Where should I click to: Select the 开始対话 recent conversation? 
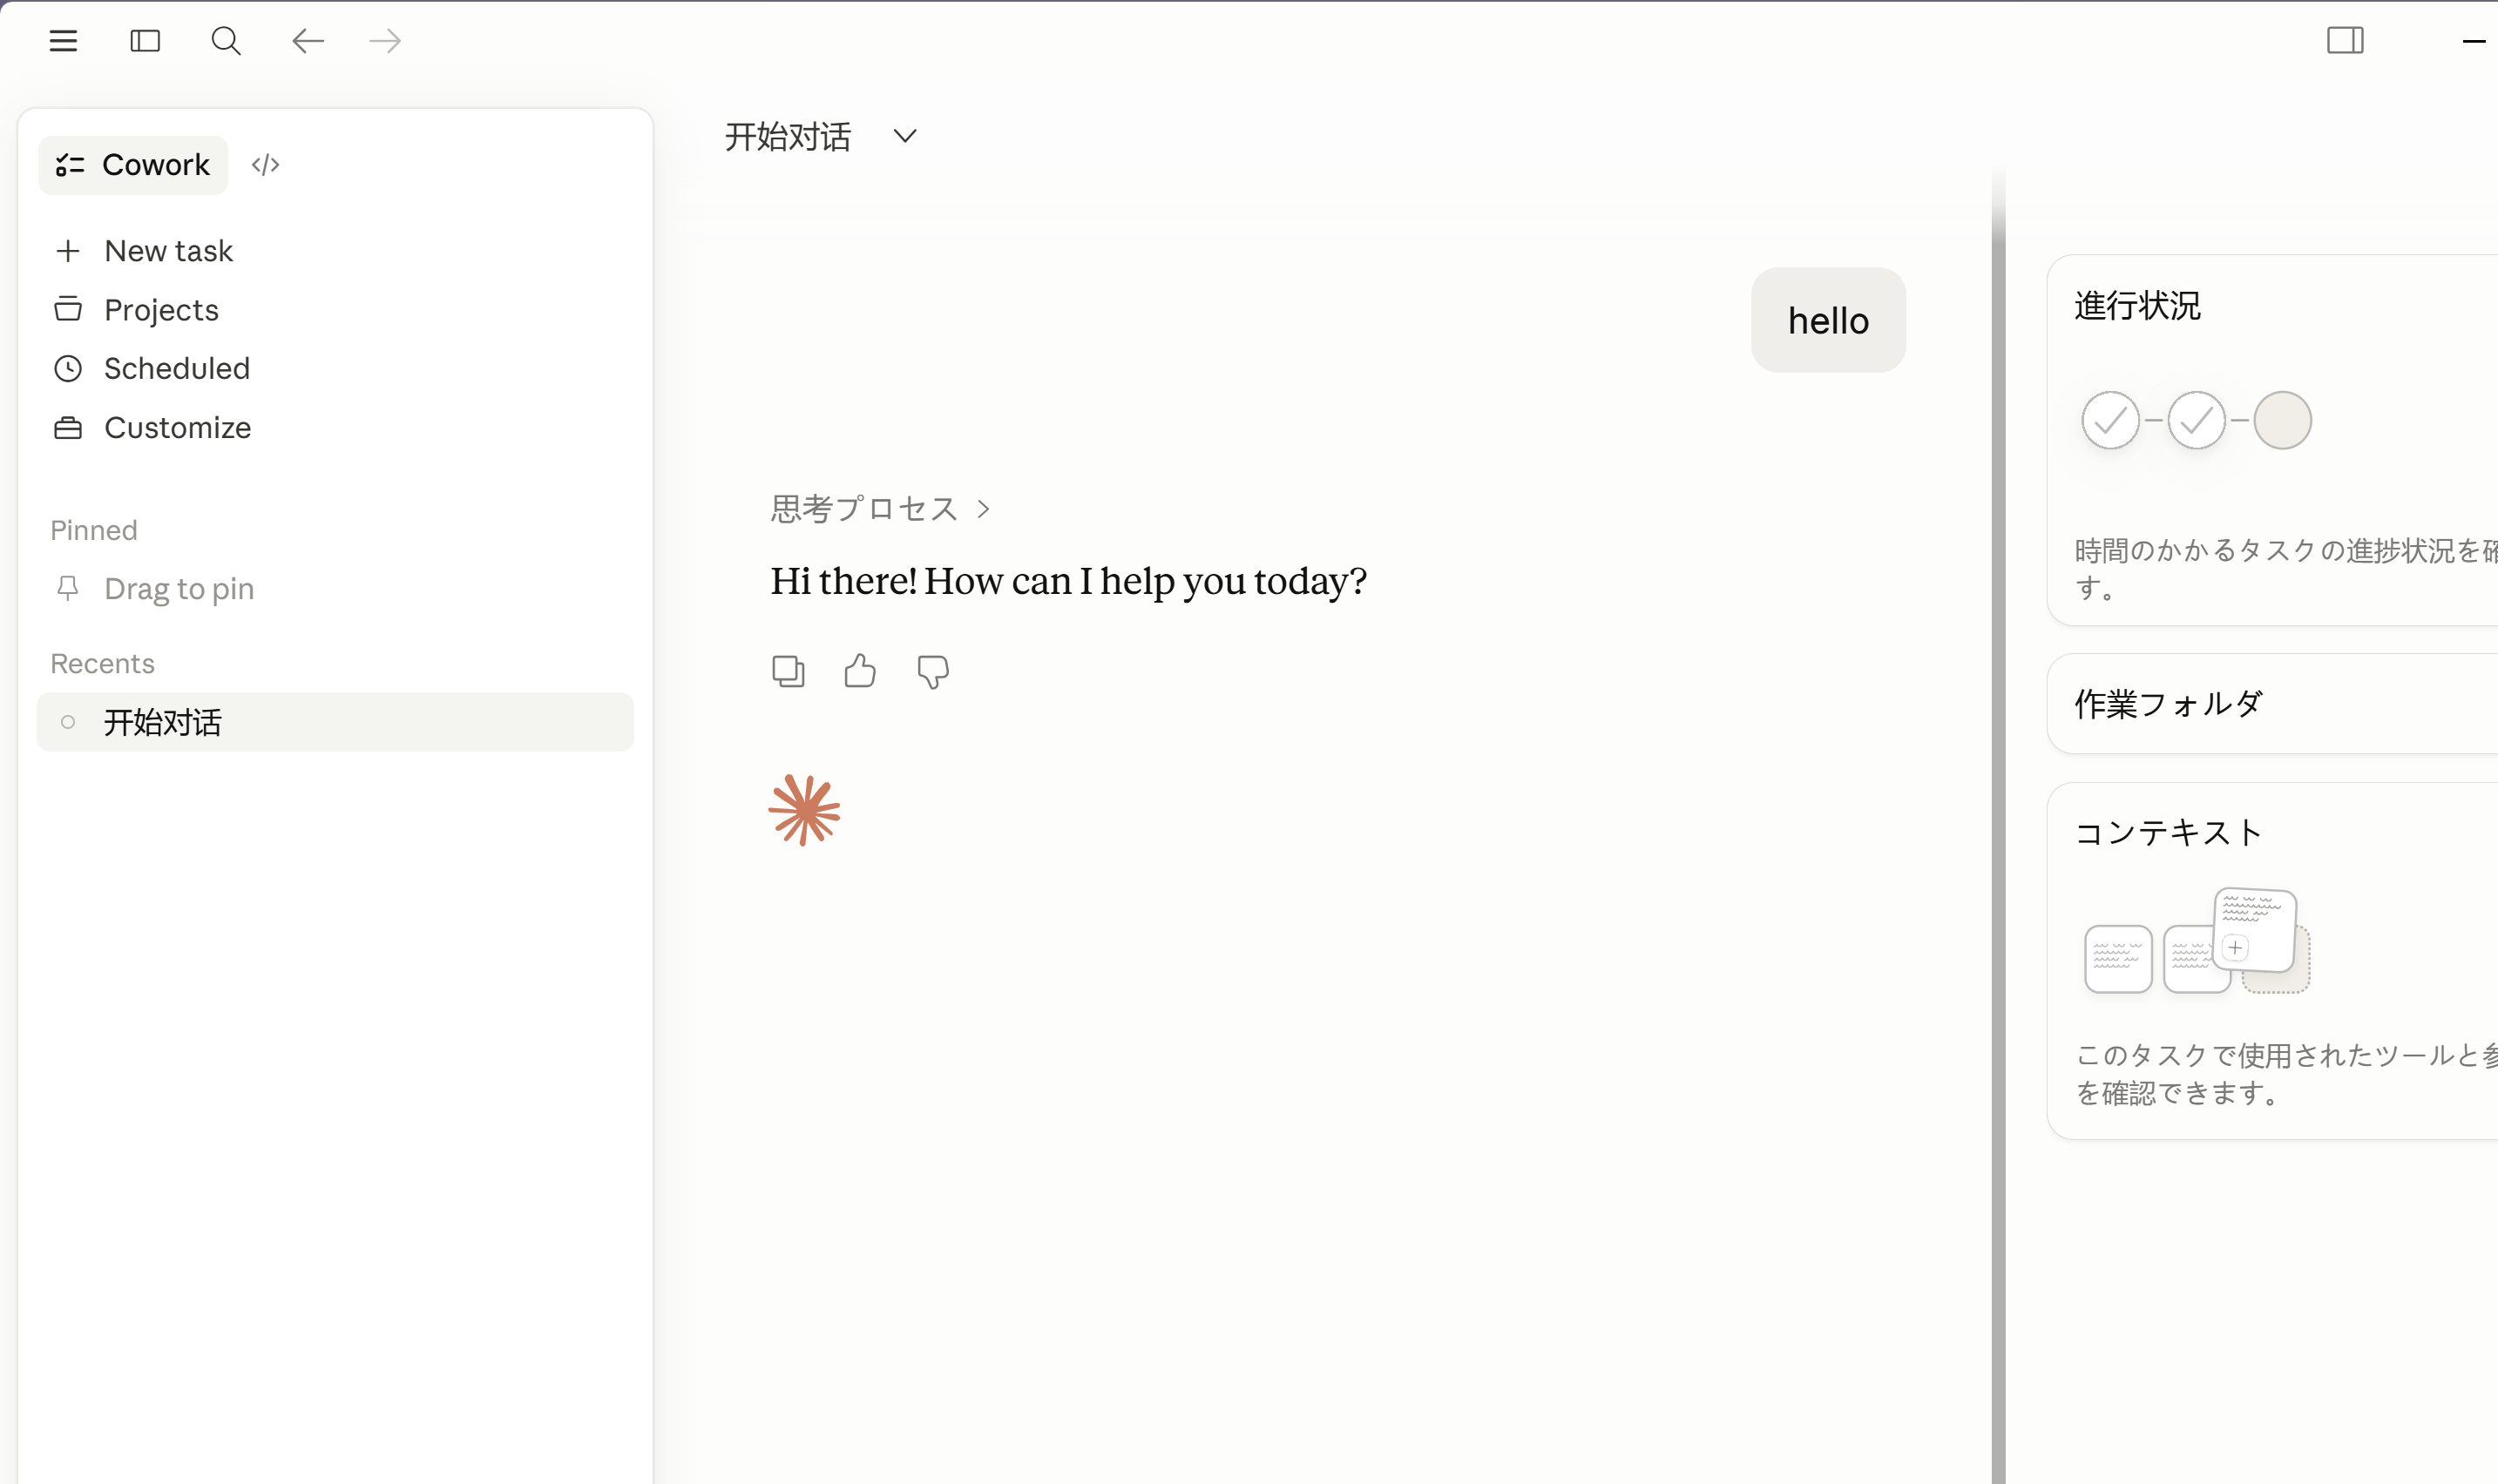click(335, 722)
